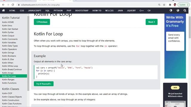Open W3.CSS in top navigation

(x=110, y=11)
